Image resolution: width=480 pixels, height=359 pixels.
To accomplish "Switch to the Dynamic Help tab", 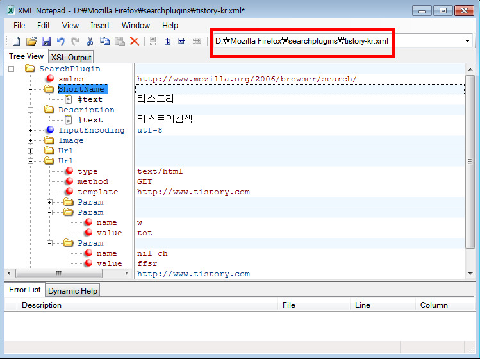I will point(72,290).
